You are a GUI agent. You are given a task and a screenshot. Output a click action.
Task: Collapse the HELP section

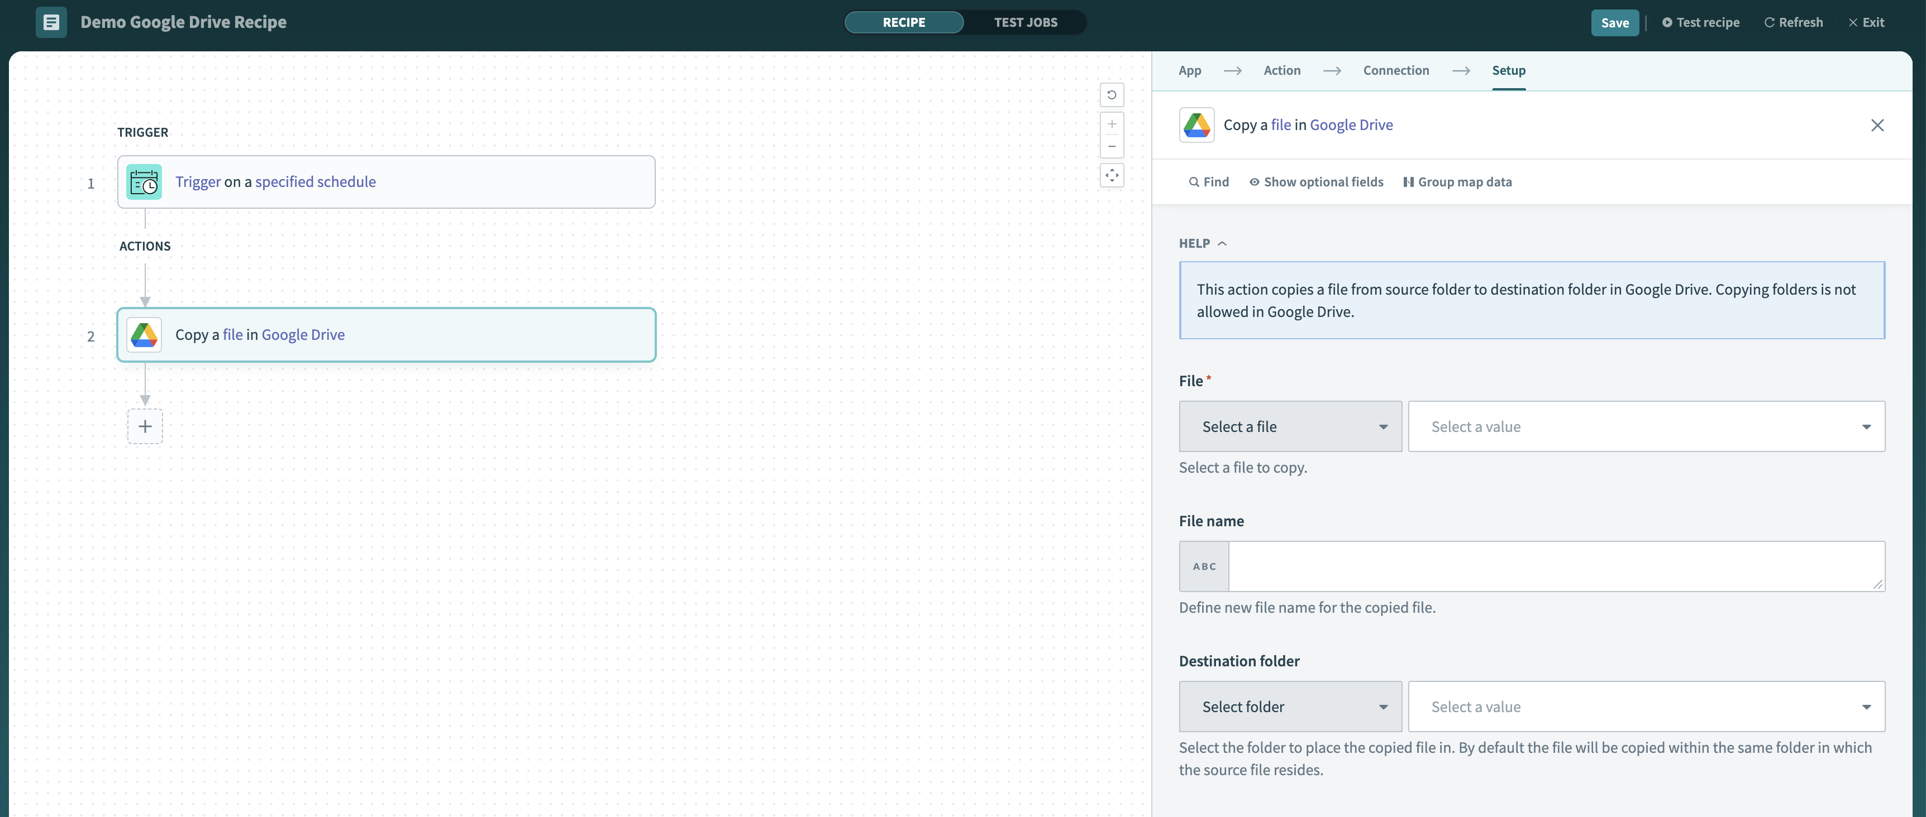(x=1202, y=243)
